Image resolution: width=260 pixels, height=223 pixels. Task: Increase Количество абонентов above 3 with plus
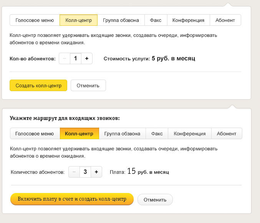[x=96, y=172]
